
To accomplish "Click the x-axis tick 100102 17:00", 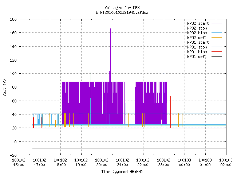I will (x=39, y=163).
